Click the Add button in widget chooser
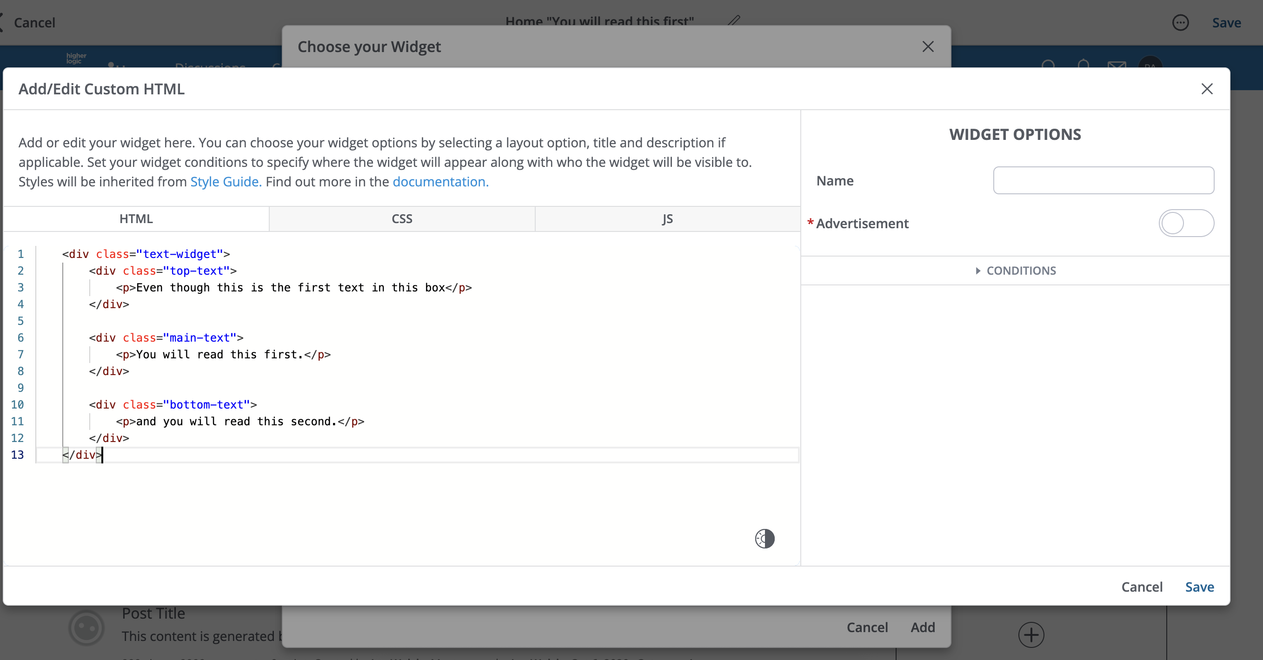 point(922,627)
